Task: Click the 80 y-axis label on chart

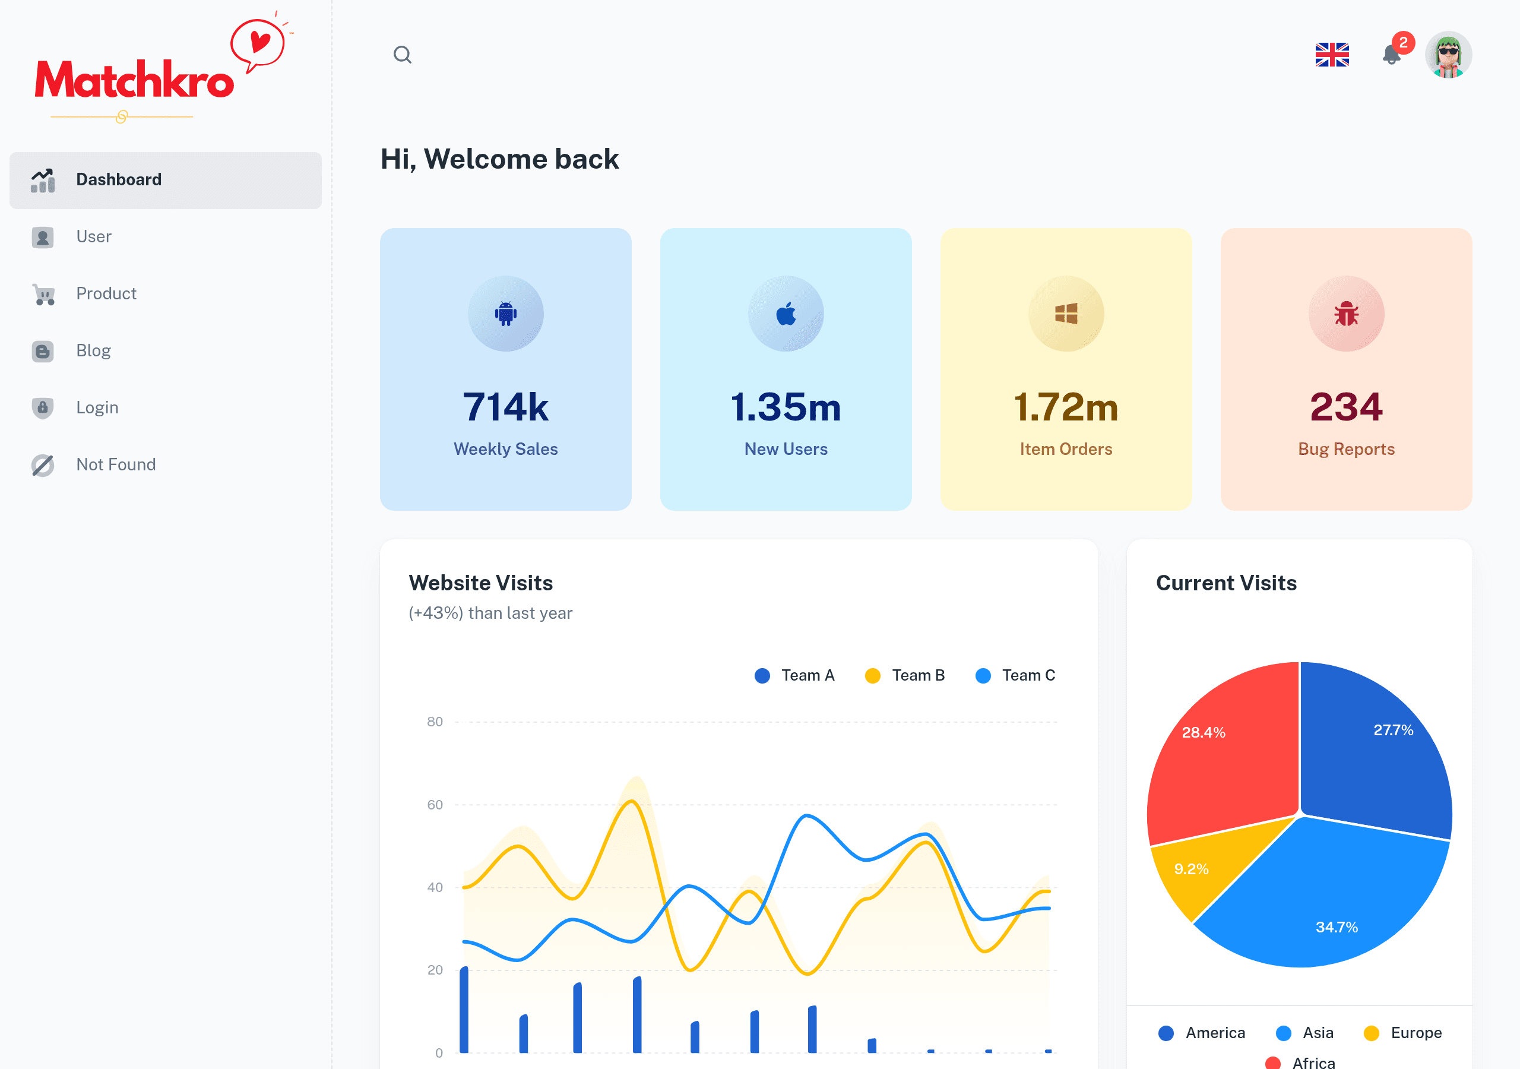Action: [x=435, y=722]
